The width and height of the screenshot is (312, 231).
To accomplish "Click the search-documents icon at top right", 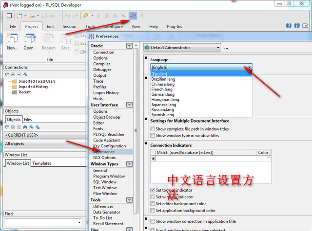I will tap(305, 25).
